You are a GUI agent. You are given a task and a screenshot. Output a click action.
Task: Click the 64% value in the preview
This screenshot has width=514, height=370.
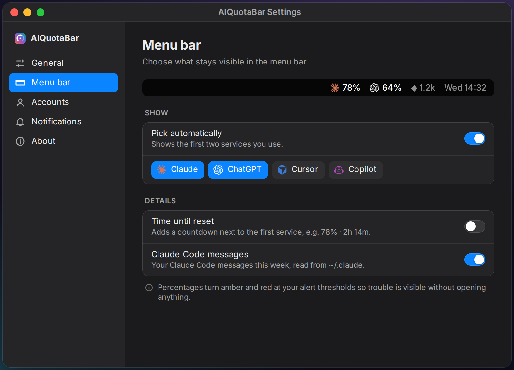[x=392, y=88]
